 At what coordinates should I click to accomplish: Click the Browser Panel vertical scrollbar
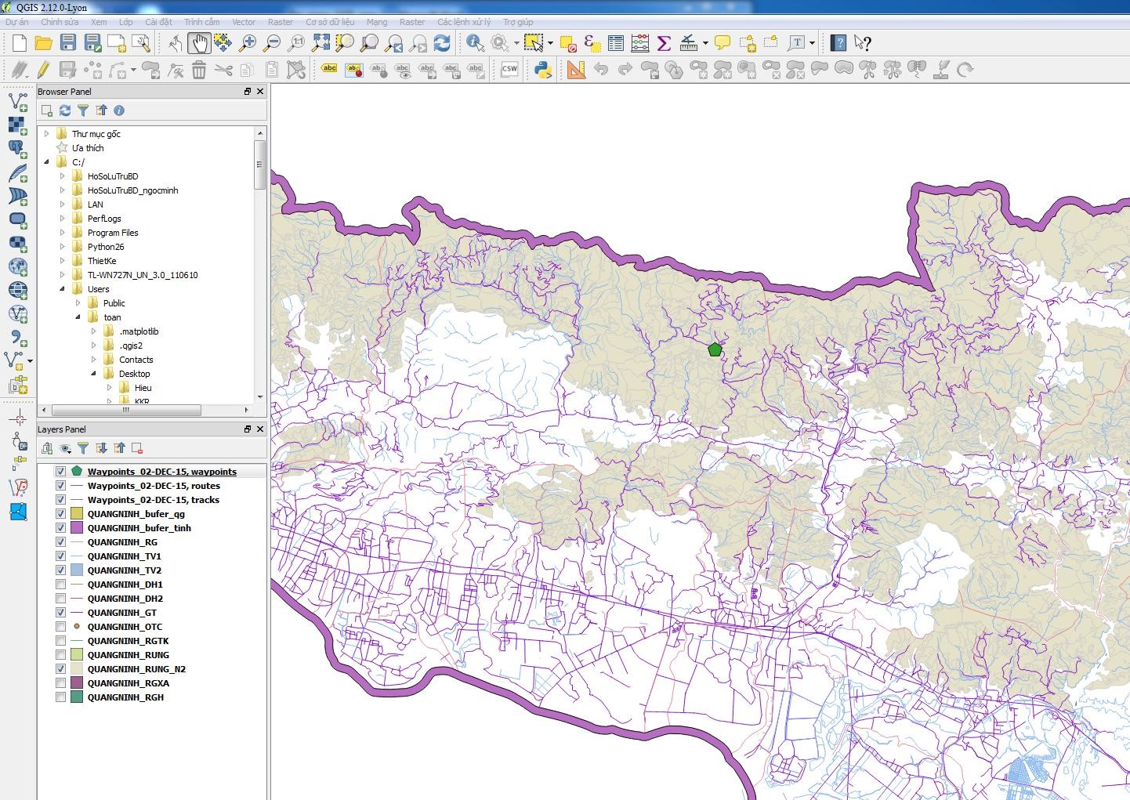259,165
